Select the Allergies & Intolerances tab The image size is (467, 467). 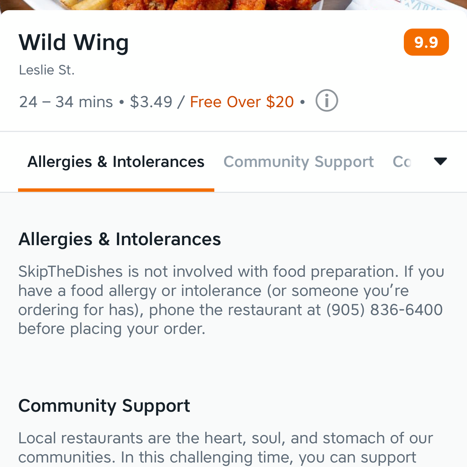pyautogui.click(x=116, y=162)
